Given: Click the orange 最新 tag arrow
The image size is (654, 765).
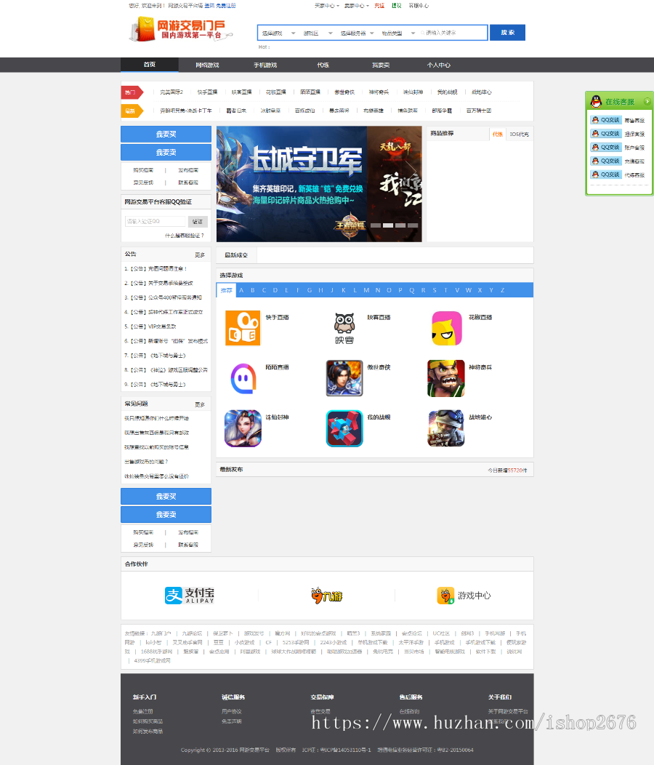Looking at the screenshot, I should point(132,111).
